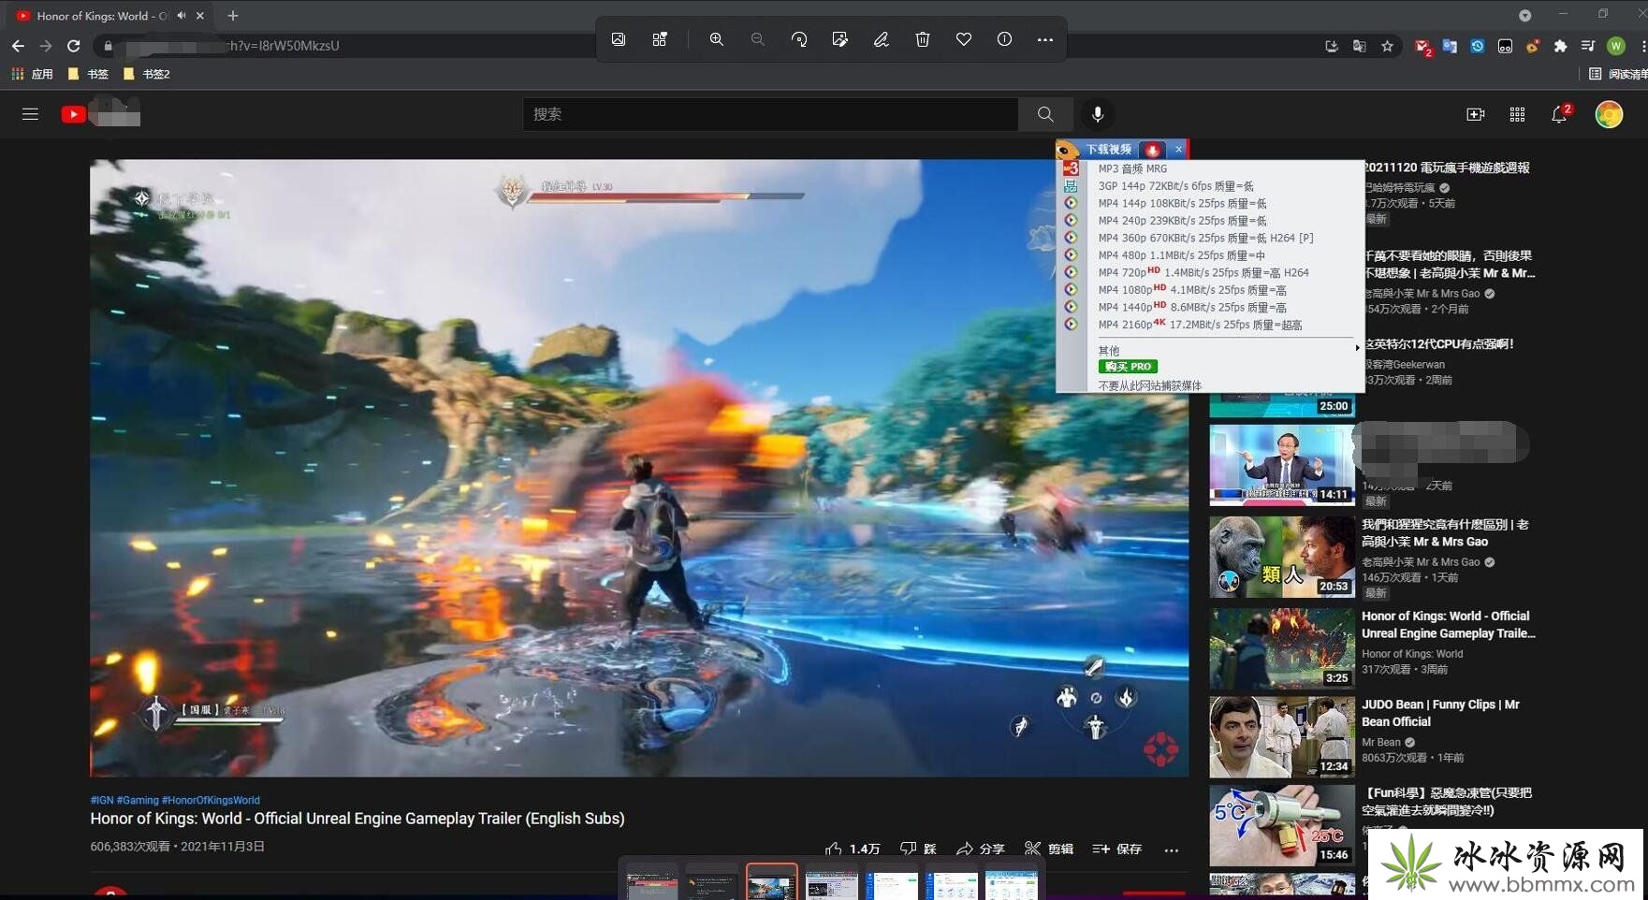Open the 15:46 Fun科學 video thumbnail

[1282, 826]
